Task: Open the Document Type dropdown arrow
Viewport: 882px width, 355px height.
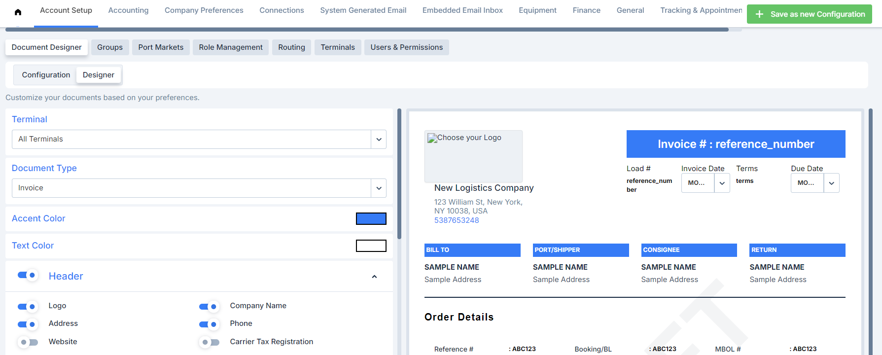Action: click(x=379, y=188)
